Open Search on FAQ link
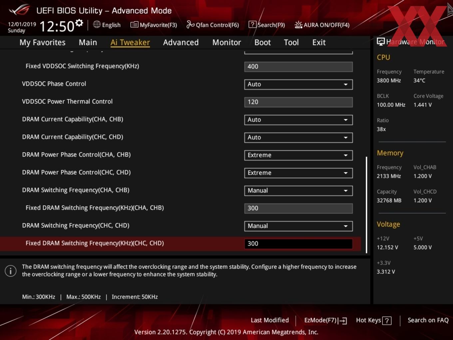The image size is (453, 340). pos(428,320)
